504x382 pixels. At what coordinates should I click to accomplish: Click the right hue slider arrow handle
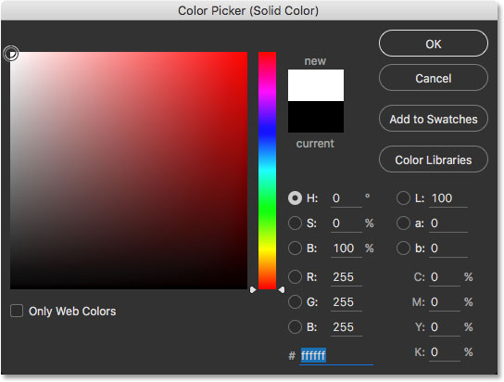tap(282, 289)
